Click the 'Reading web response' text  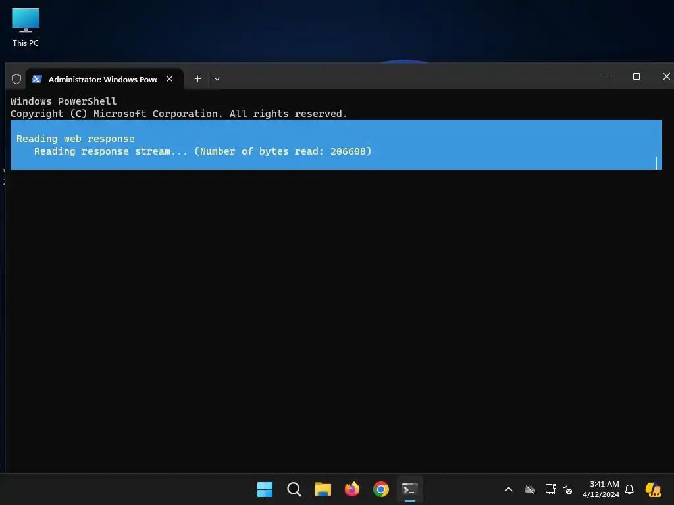click(75, 139)
